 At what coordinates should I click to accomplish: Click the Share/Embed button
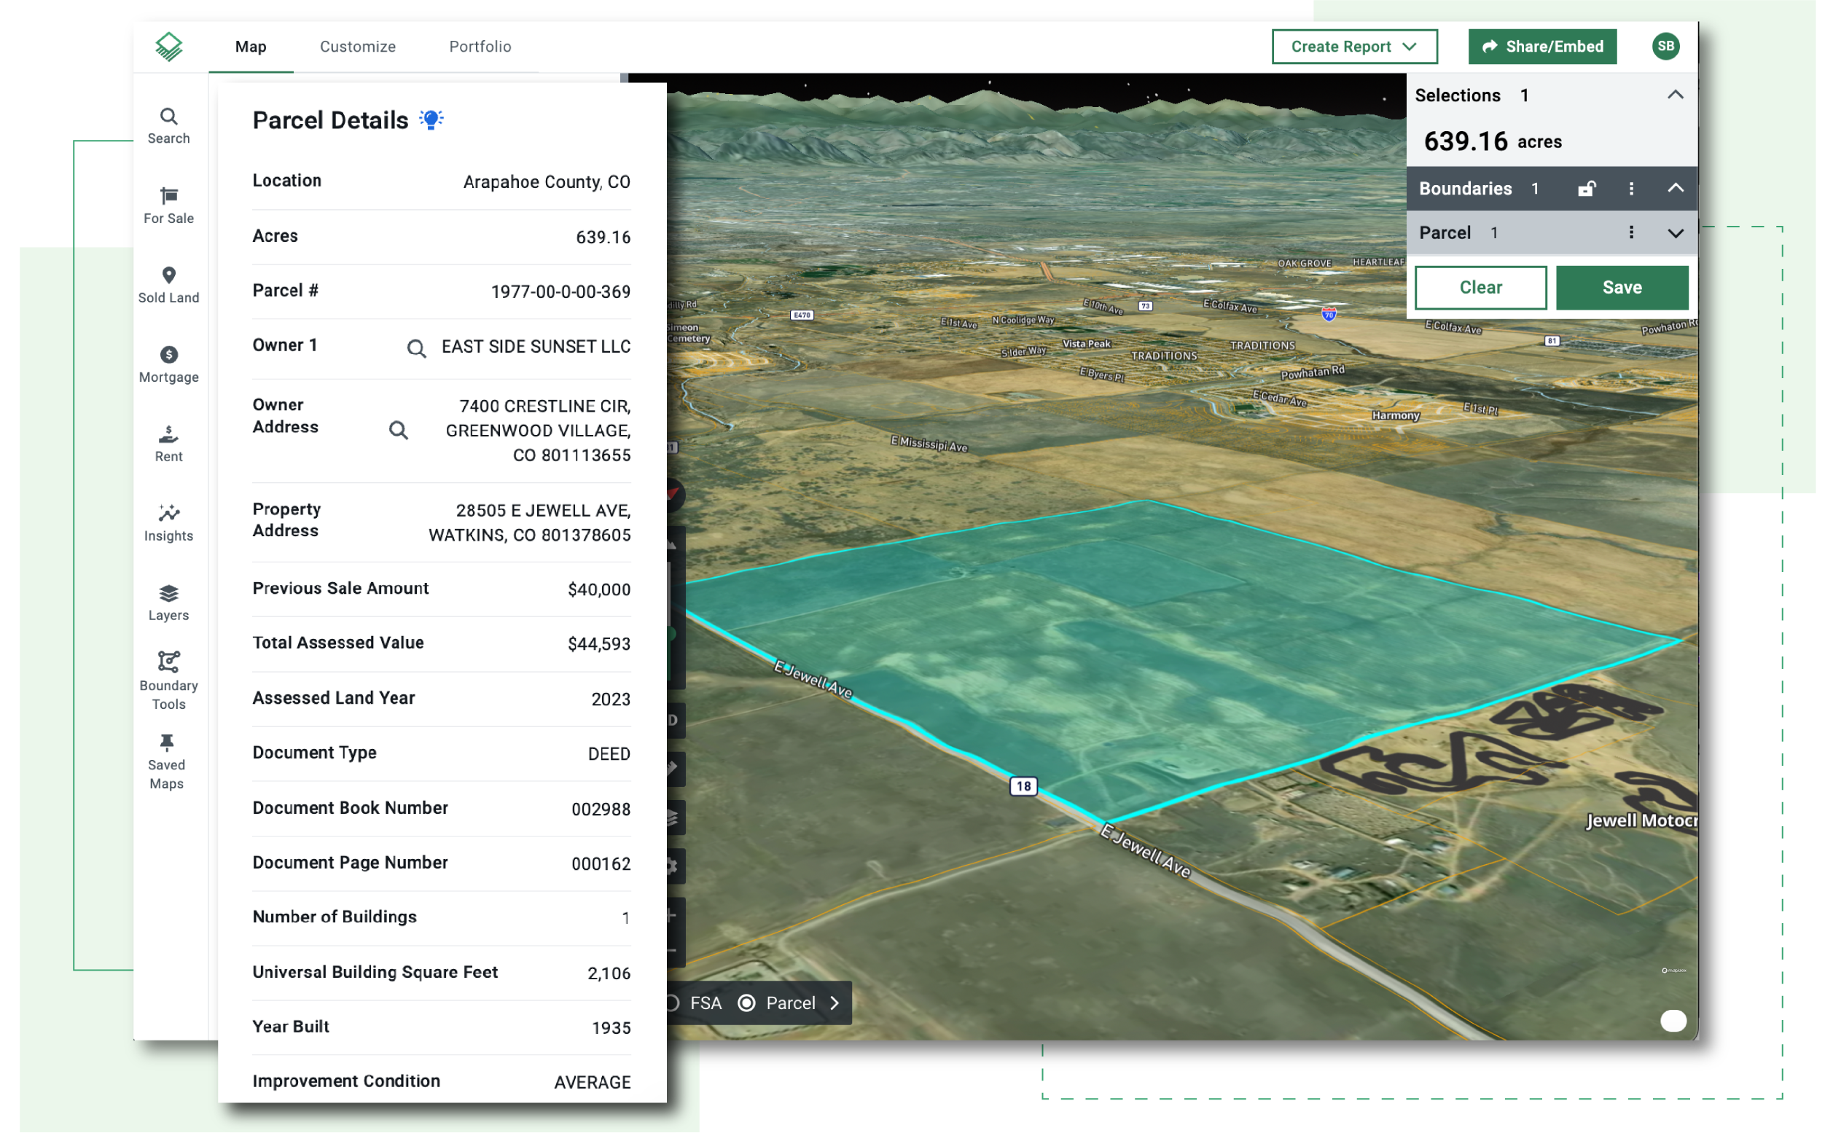click(1542, 47)
